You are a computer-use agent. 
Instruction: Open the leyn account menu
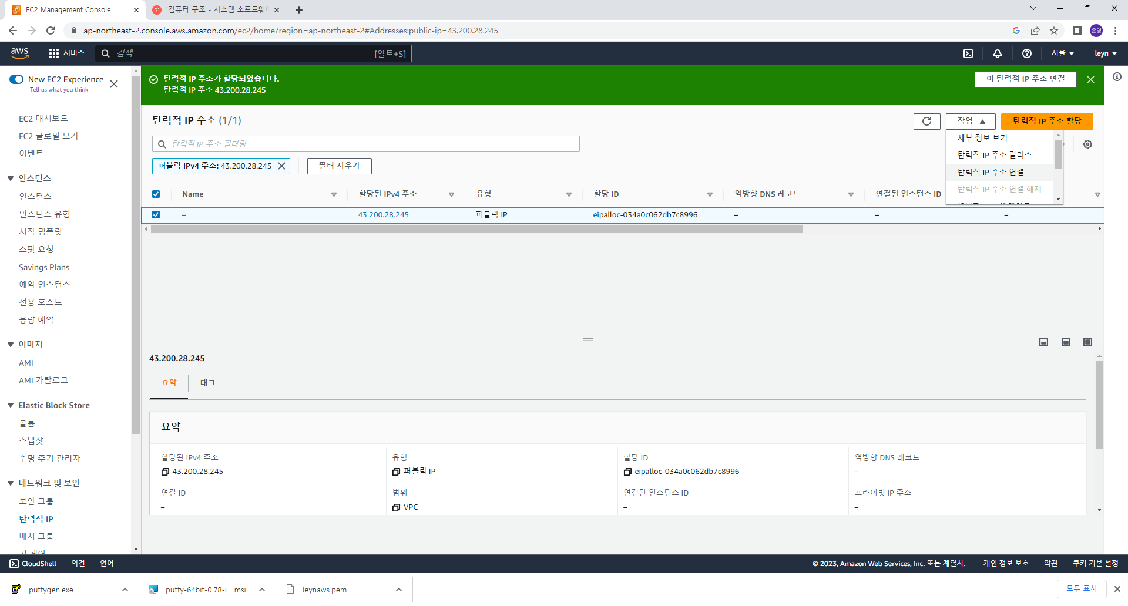1106,53
